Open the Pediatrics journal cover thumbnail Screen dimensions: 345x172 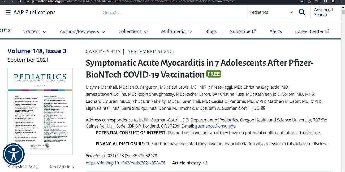(x=40, y=111)
